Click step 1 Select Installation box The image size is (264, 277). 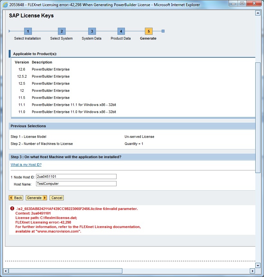tap(28, 31)
